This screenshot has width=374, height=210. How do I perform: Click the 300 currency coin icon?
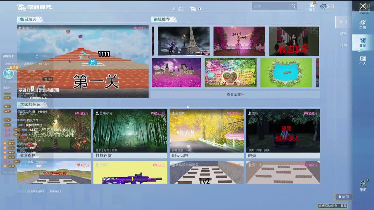click(x=323, y=6)
